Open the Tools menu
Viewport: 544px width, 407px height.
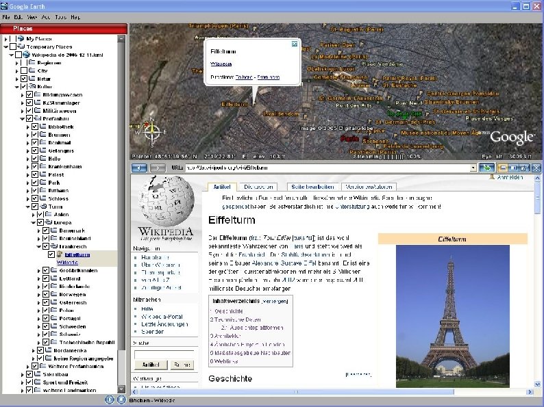(x=60, y=16)
